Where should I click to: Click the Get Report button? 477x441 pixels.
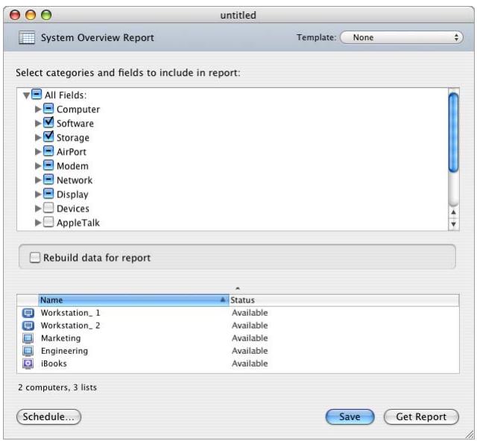coord(421,416)
